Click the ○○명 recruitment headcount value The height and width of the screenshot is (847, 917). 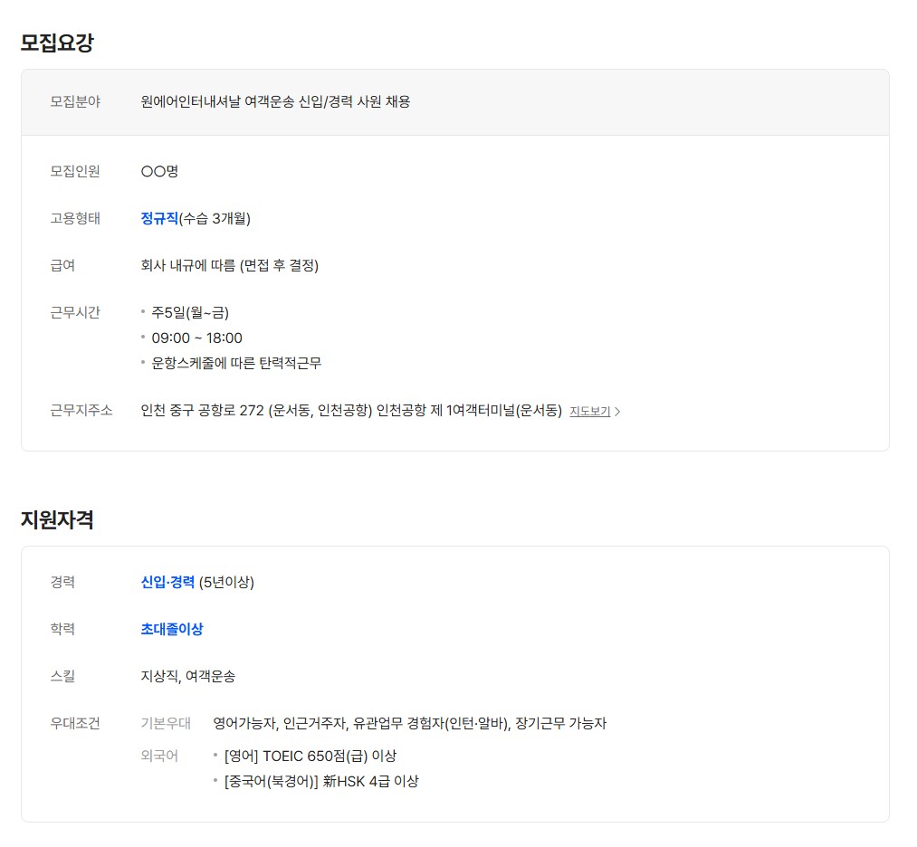click(x=159, y=171)
